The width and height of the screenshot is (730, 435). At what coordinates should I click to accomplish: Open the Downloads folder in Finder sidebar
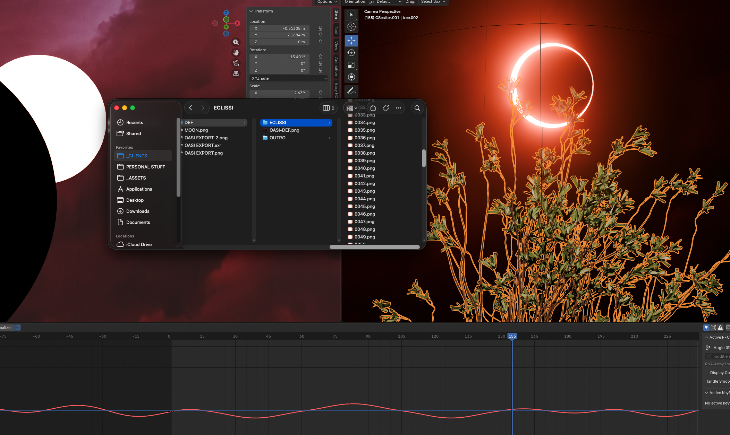pyautogui.click(x=138, y=211)
